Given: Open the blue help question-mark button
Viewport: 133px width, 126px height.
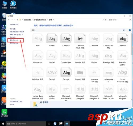Looking at the screenshot, I should point(130,30).
